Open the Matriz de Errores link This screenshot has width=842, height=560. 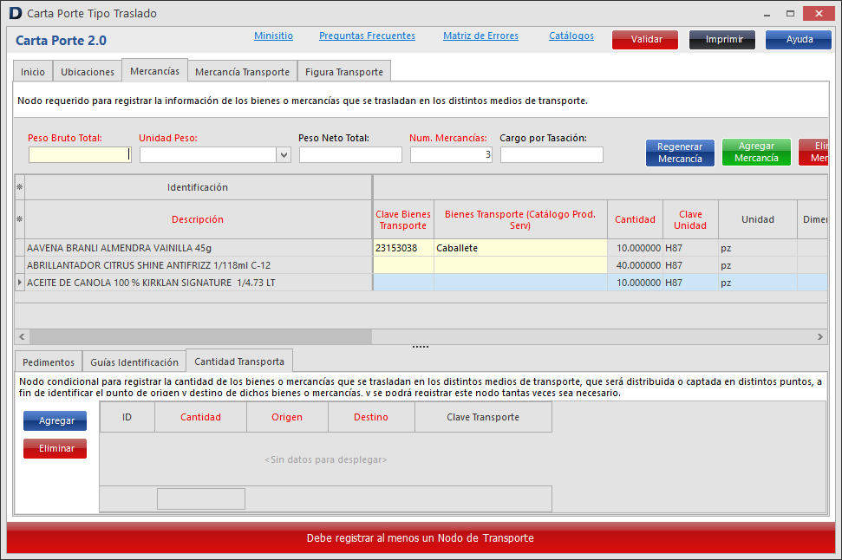tap(480, 36)
